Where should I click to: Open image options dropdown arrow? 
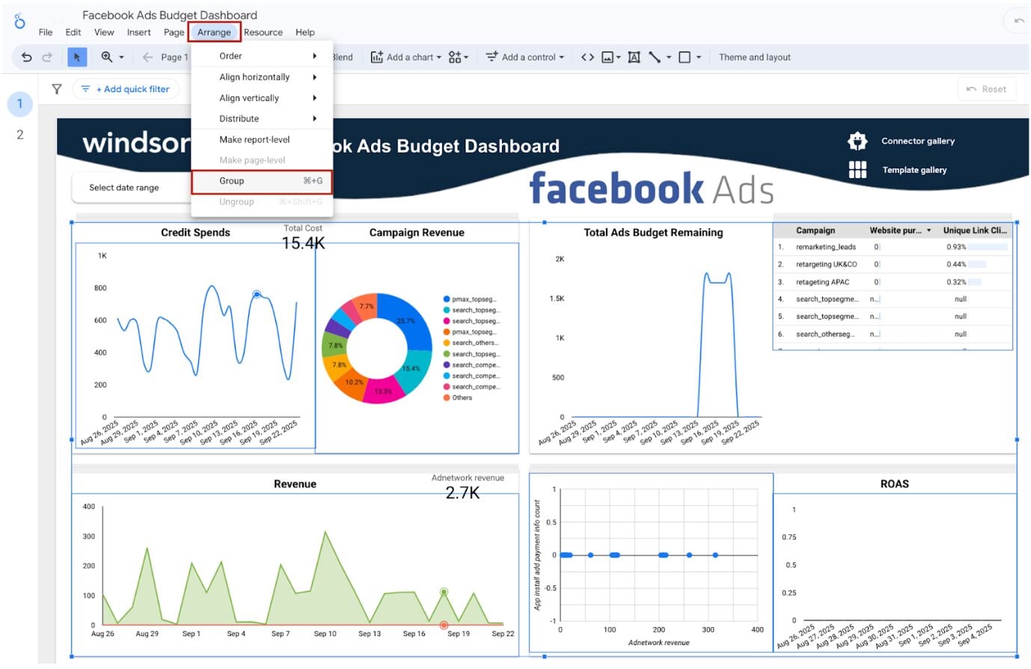619,57
